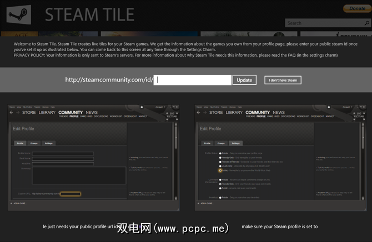Click highlighted Custom URL field in left screenshot
The width and height of the screenshot is (372, 242).
click(x=71, y=194)
